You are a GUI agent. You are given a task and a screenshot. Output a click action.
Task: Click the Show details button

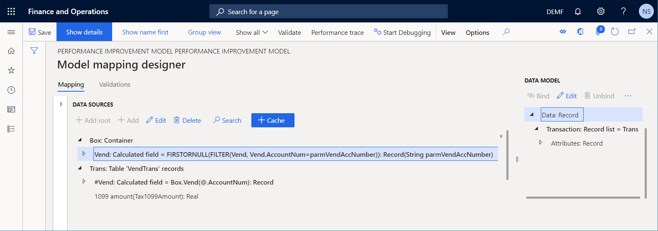tap(84, 32)
